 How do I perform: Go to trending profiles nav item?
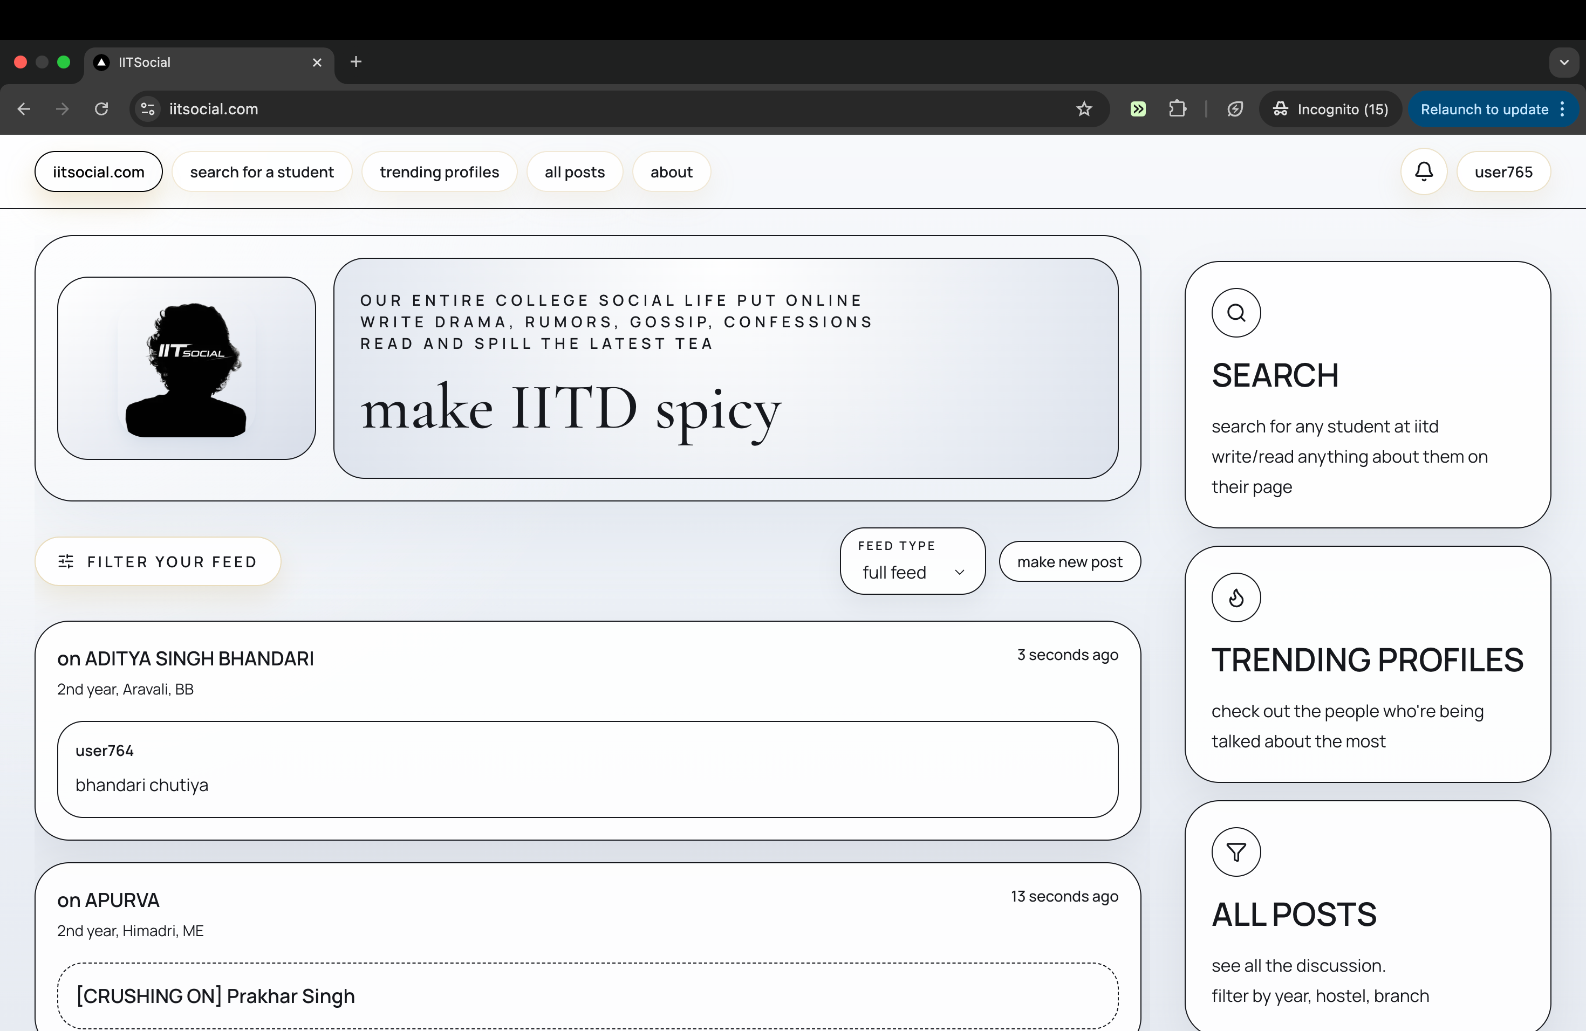coord(439,172)
